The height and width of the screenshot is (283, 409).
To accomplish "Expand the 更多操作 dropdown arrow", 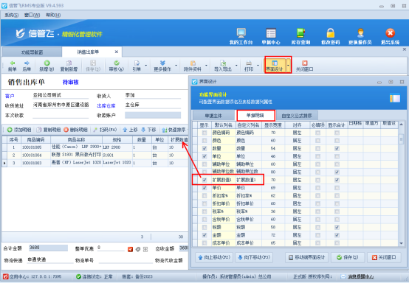I will [x=176, y=65].
